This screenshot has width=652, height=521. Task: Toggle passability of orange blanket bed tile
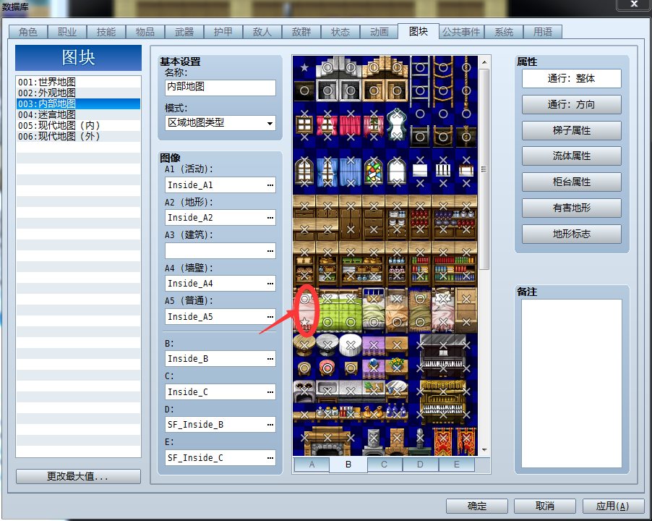pos(397,310)
